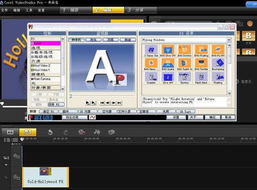
Task: Click the undo arrow in timeline toolbar
Action: pyautogui.click(x=50, y=132)
